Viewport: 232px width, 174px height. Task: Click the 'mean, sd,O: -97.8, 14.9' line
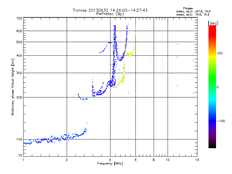(x=193, y=11)
